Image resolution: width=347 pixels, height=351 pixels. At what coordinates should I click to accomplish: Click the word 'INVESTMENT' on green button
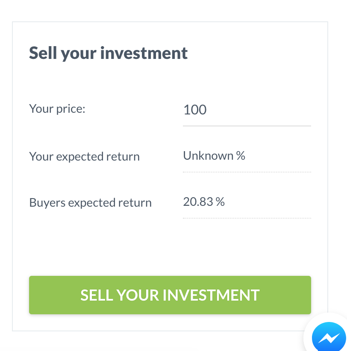[211, 295]
